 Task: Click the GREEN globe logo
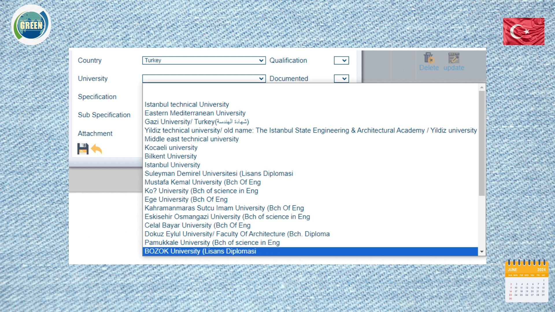coord(31,25)
